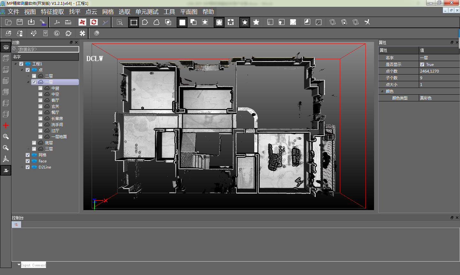Select the rectangle selection tool
The image size is (460, 275).
click(x=134, y=22)
